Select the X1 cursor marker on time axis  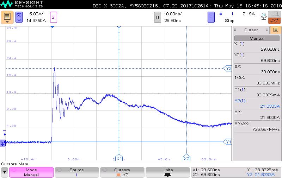(119, 159)
